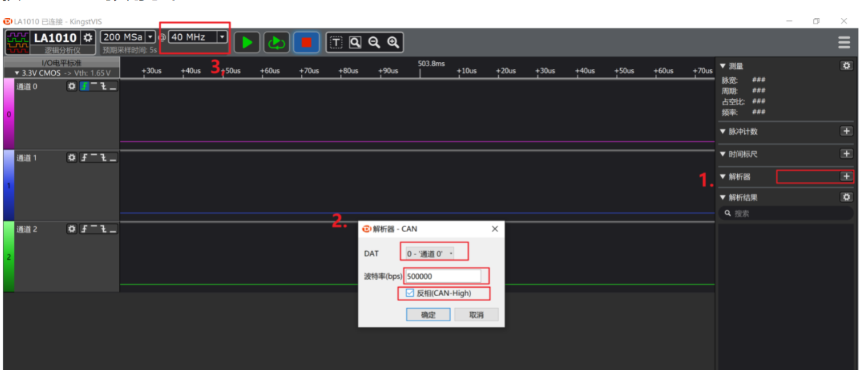Collapse the 脉冲计数 section
864x370 pixels.
[723, 131]
